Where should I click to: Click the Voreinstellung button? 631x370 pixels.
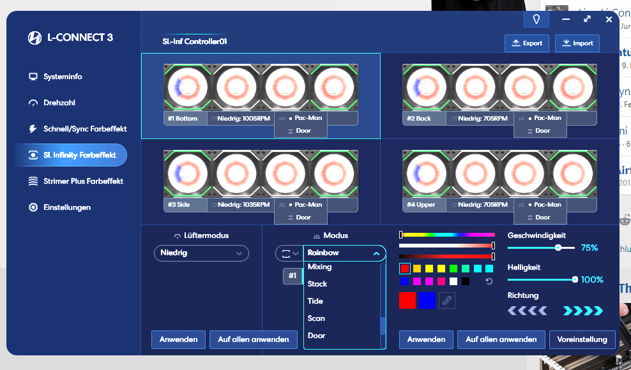(x=582, y=339)
